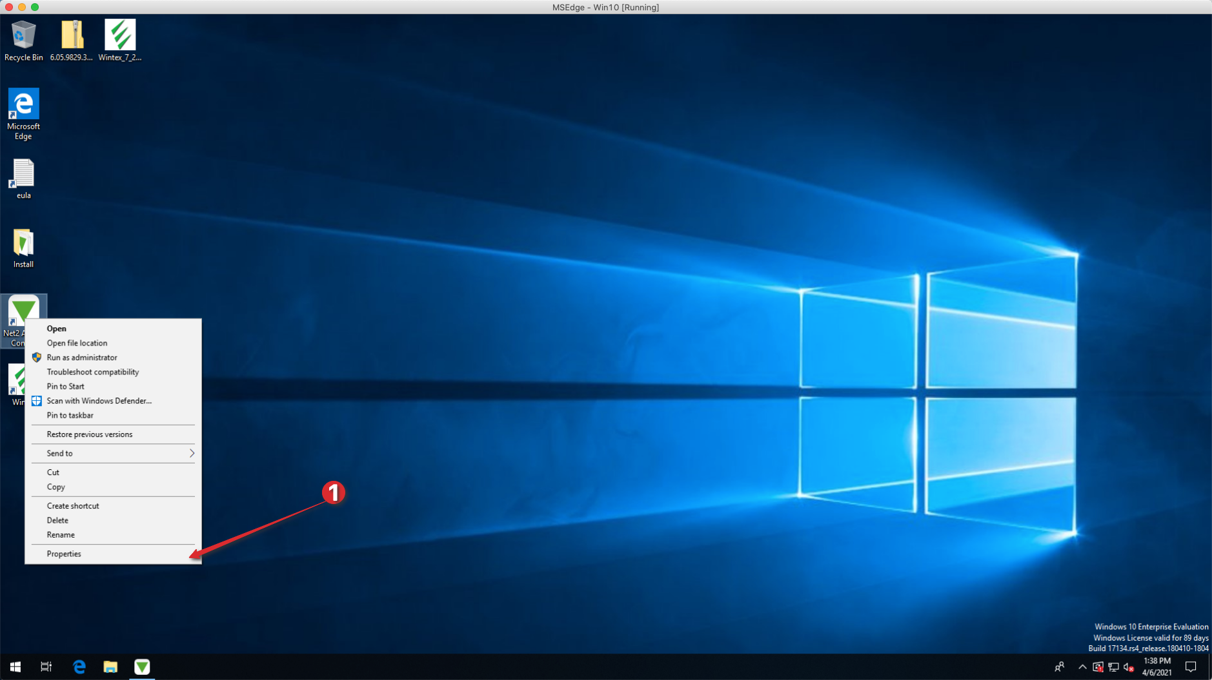Launch the Net2 app from the taskbar
The height and width of the screenshot is (680, 1212).
click(x=142, y=666)
